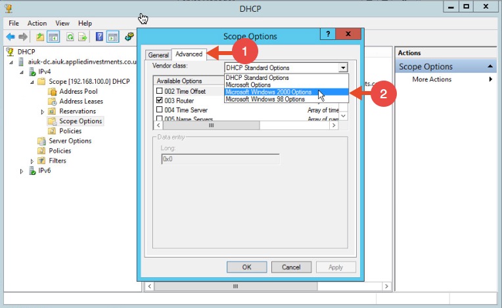
Task: Choose Microsoft Windows 98 Options from list
Action: (x=265, y=100)
